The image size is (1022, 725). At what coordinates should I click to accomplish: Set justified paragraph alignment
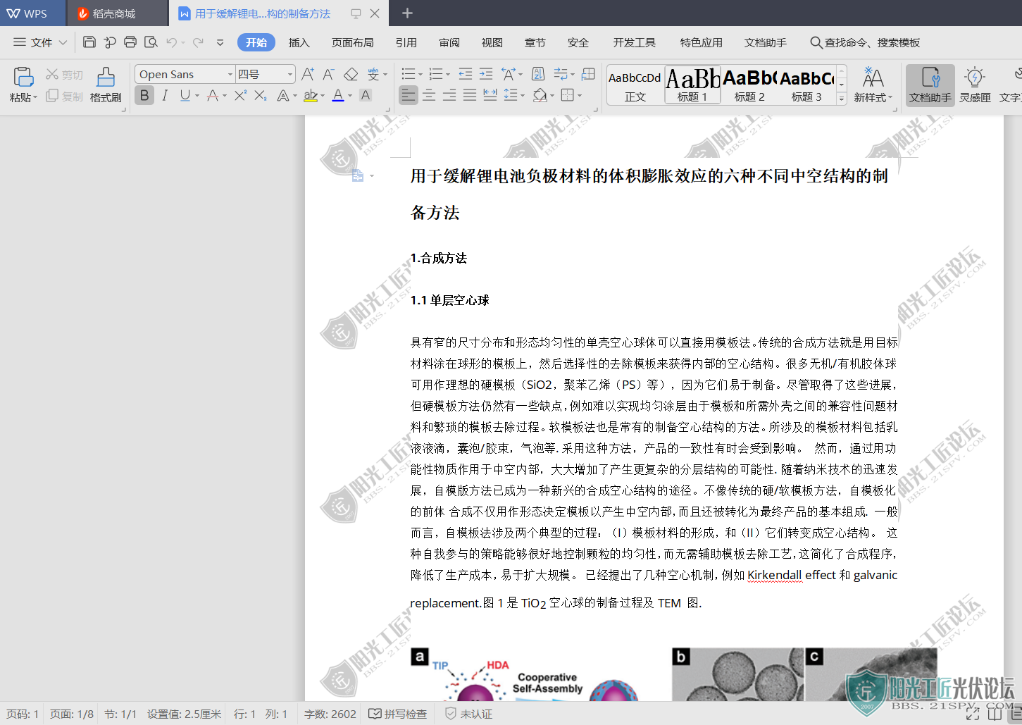click(x=470, y=95)
